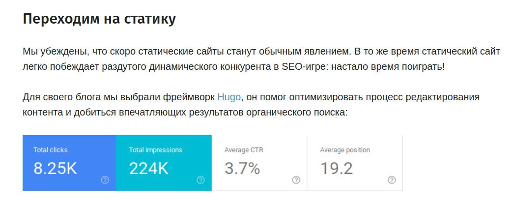
Task: Click the "Total impressions" label text
Action: coord(156,150)
